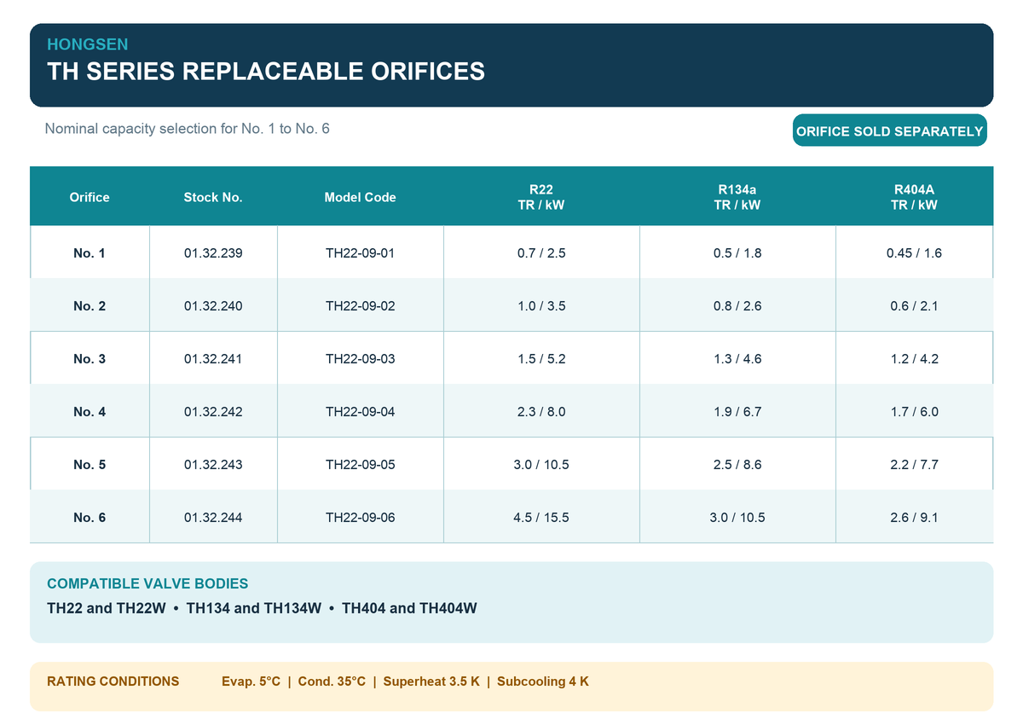Click stock number 01.32.244
The height and width of the screenshot is (725, 1023).
click(x=213, y=518)
